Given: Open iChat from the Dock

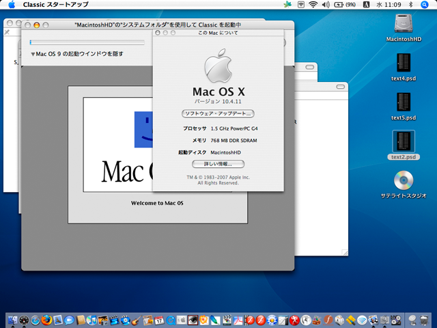Looking at the screenshot, I should point(69,320).
